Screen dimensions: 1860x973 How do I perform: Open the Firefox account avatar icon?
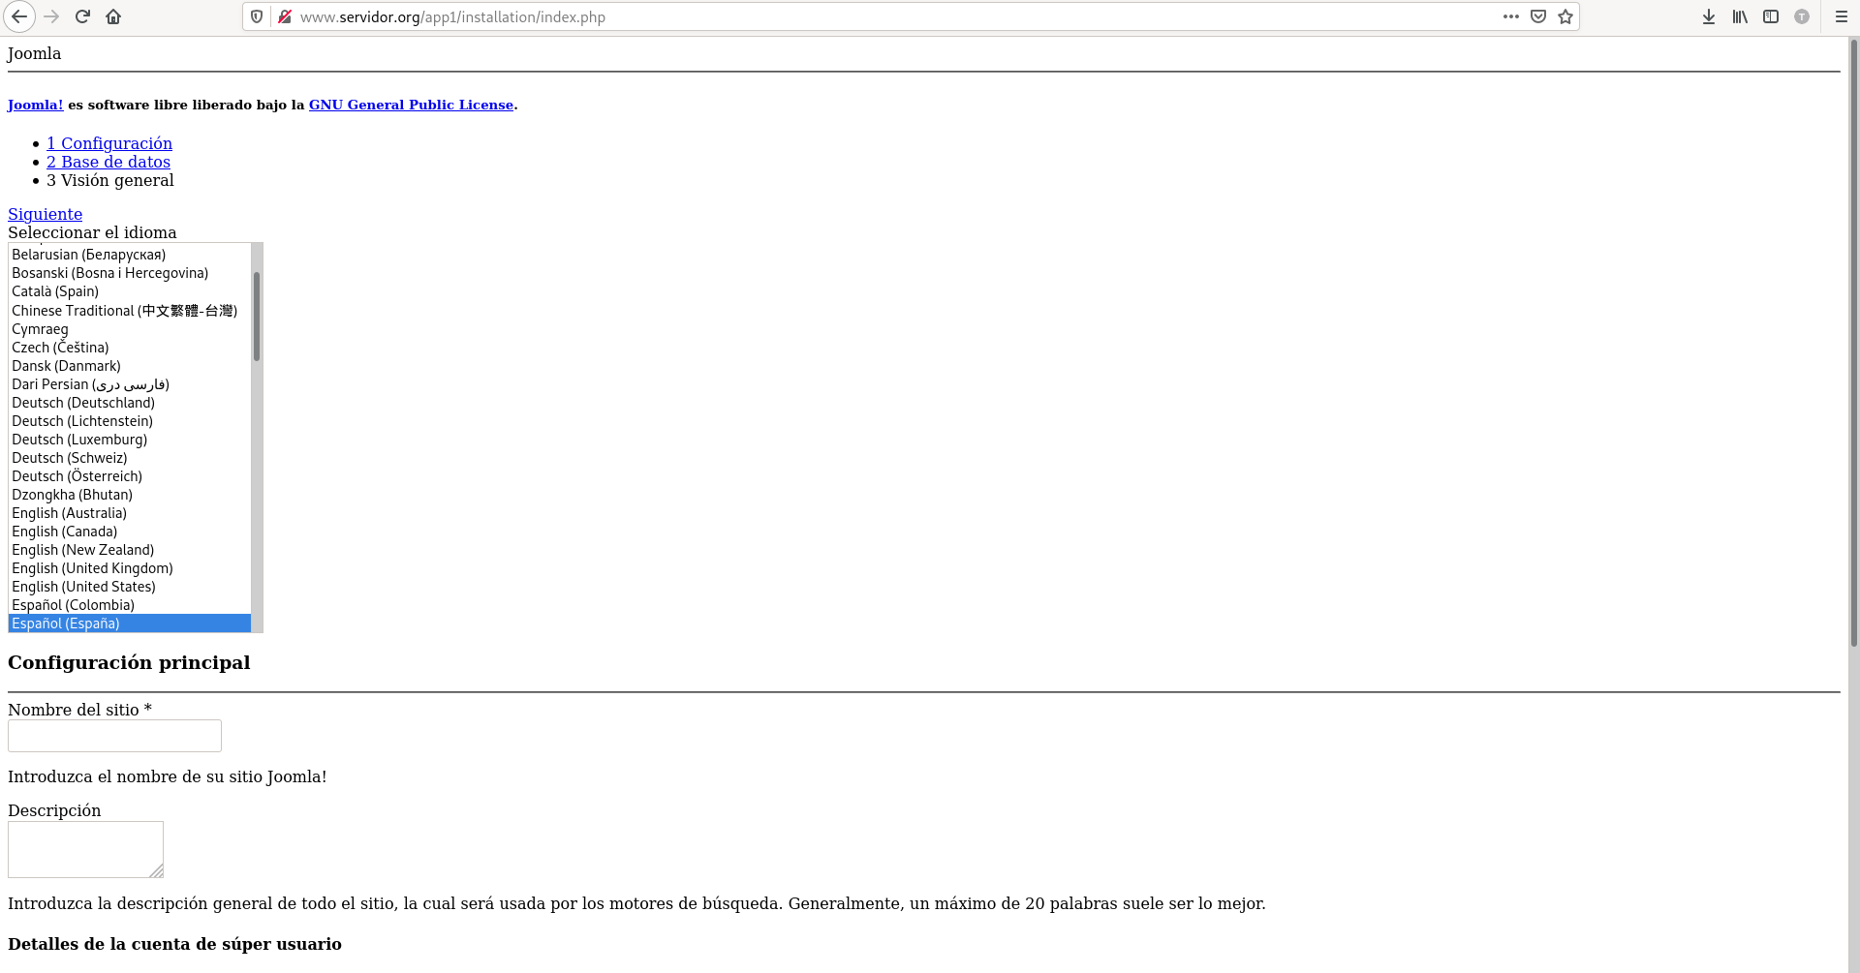pyautogui.click(x=1802, y=16)
